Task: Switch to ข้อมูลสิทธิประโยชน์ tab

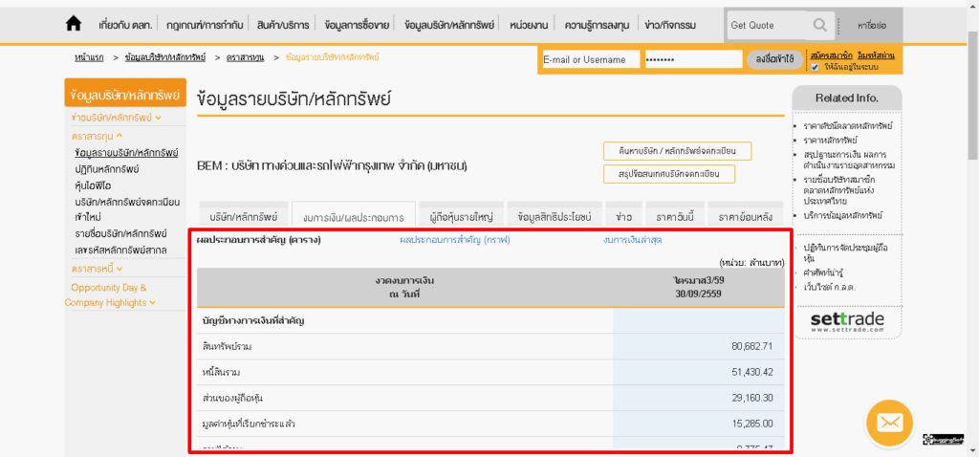Action: point(555,213)
